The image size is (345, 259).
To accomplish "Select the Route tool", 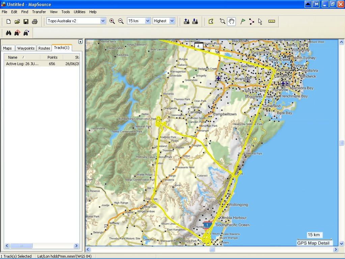I will (x=252, y=21).
